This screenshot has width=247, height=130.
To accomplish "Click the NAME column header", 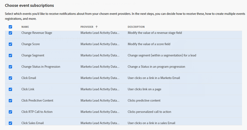I will coord(25,27).
